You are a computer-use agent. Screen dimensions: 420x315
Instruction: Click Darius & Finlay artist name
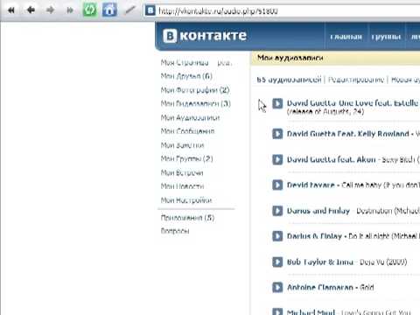tap(314, 236)
